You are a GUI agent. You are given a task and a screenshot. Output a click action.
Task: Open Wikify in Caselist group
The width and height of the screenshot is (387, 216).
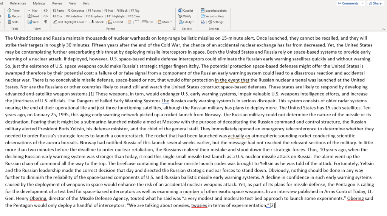point(185,16)
